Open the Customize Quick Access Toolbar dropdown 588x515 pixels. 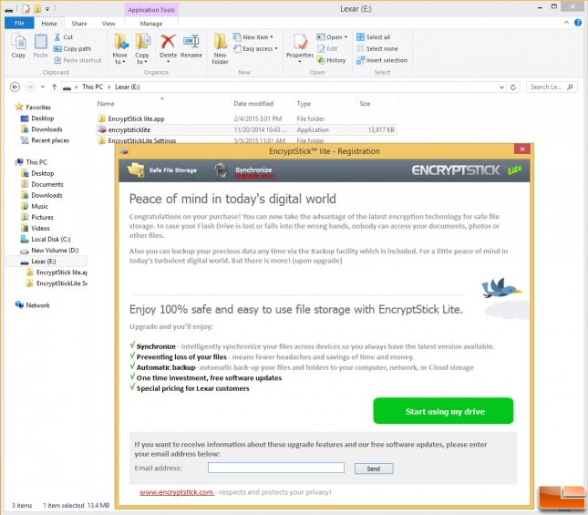pos(47,8)
